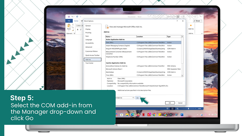
Task: Select the Save category in Word Options
Action: 87,36
